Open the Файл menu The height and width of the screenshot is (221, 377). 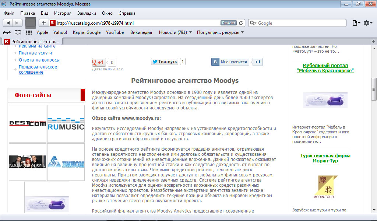9,13
